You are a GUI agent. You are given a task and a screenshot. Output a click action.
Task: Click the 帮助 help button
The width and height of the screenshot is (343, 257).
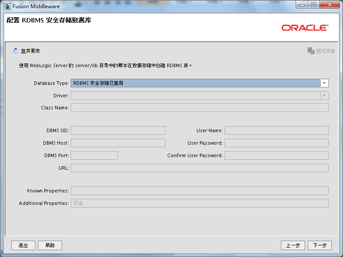[50, 245]
